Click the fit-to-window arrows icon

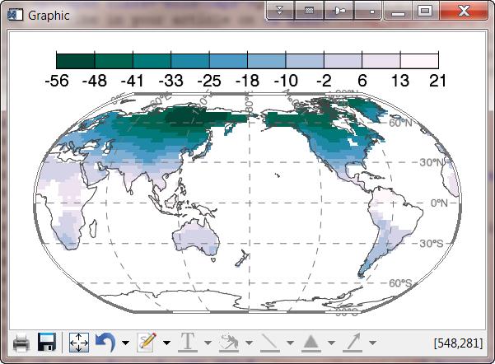pyautogui.click(x=79, y=343)
